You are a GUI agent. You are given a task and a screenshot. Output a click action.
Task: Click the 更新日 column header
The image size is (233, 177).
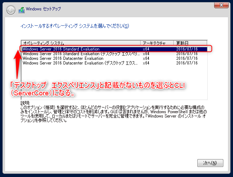pos(190,43)
